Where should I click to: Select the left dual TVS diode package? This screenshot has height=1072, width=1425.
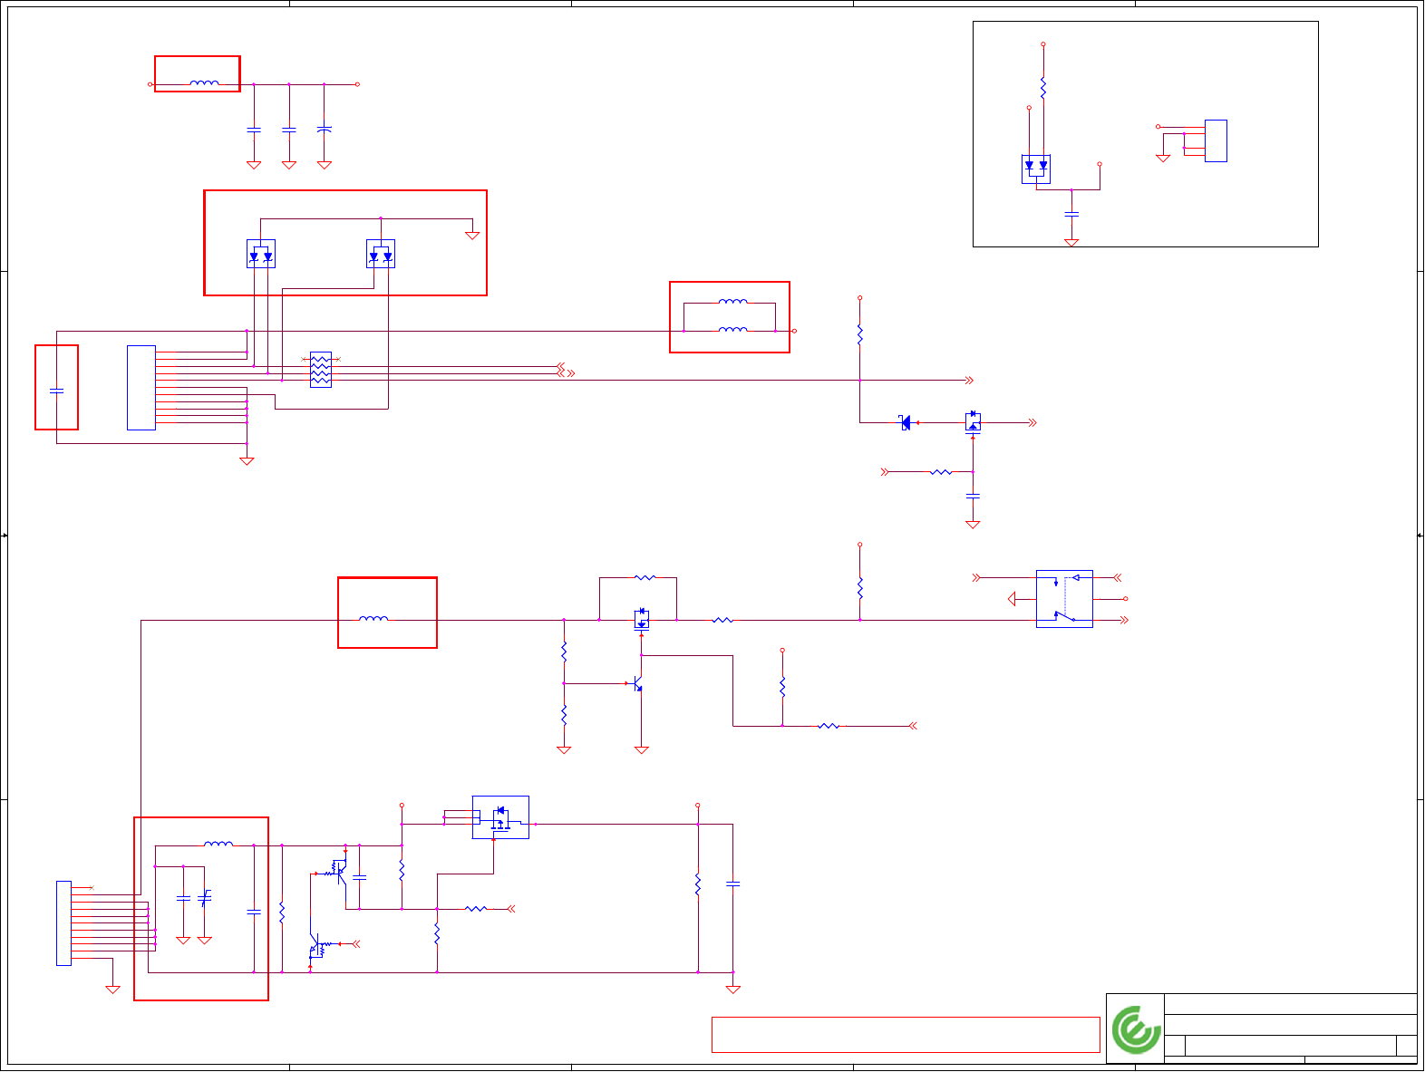pos(261,254)
